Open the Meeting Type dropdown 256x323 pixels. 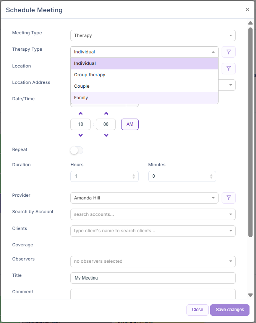153,35
